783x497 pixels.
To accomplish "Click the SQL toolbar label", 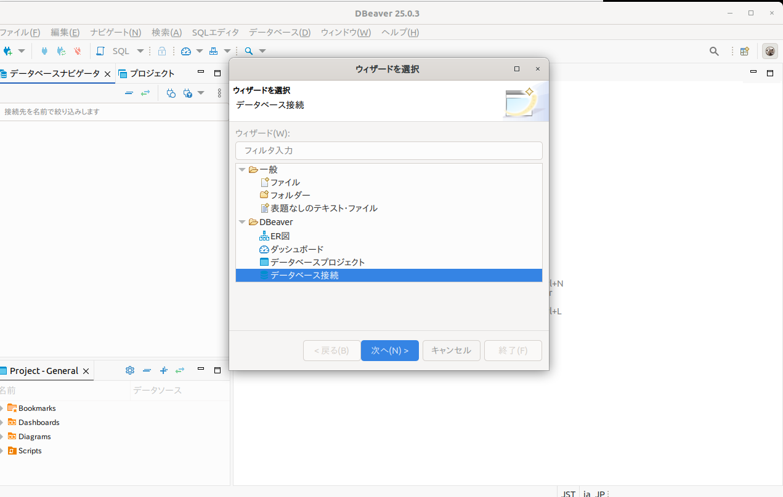I will pos(121,51).
